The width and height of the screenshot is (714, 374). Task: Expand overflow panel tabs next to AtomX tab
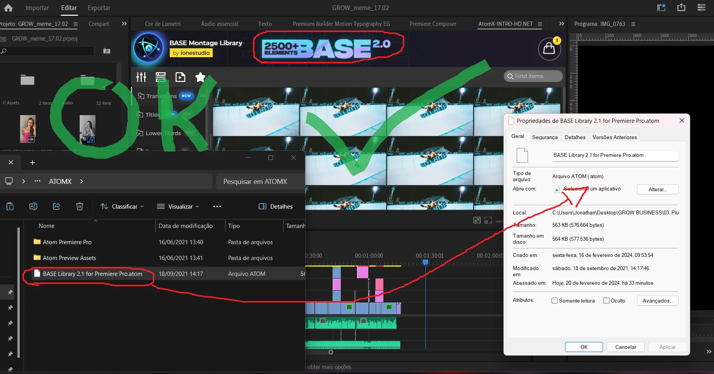pos(562,24)
